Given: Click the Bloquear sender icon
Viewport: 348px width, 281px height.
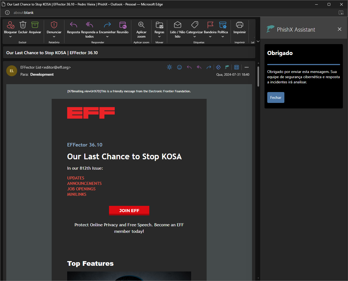Looking at the screenshot, I should pyautogui.click(x=11, y=25).
